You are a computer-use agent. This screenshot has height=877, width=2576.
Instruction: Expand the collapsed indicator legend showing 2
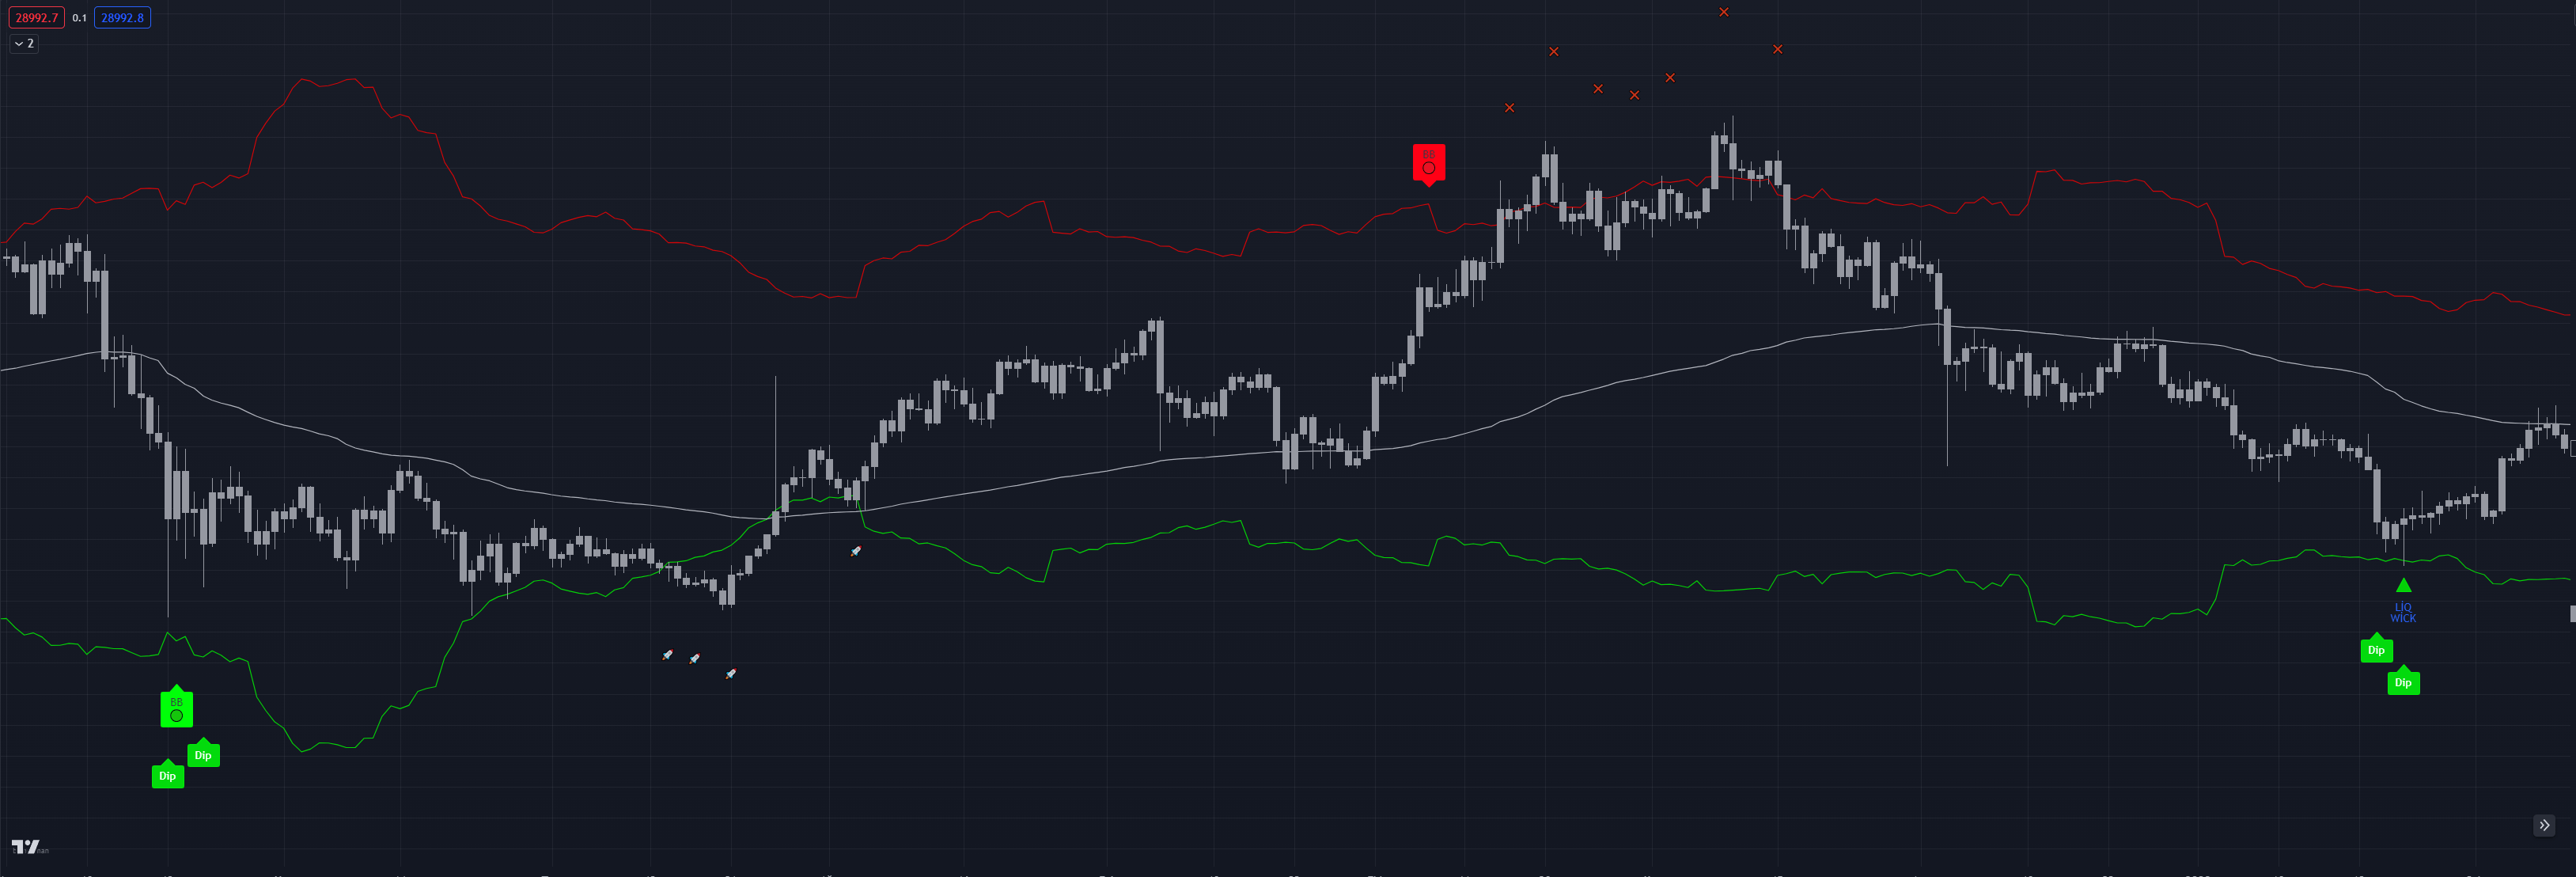(24, 44)
